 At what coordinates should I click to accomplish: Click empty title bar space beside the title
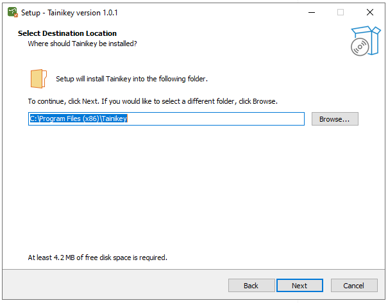point(205,12)
